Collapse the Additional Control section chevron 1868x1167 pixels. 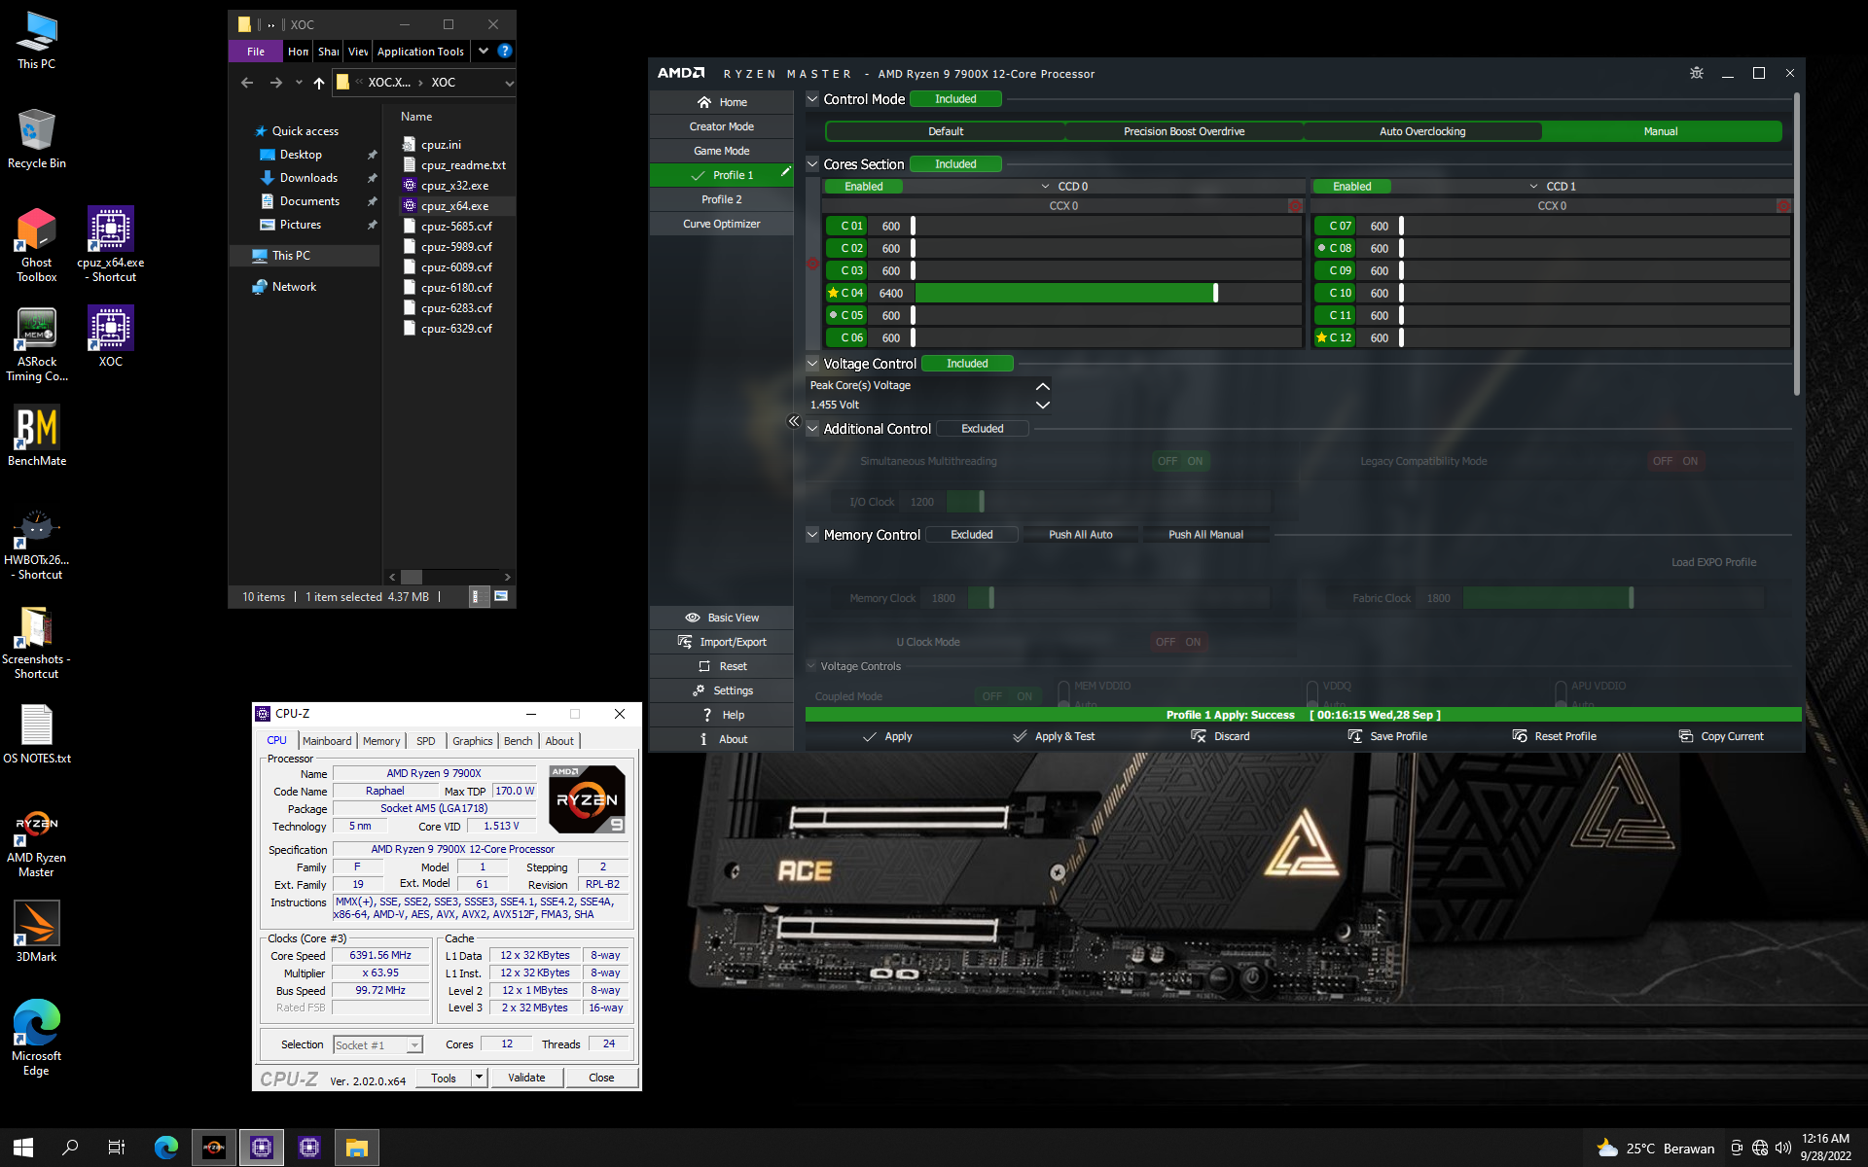(812, 429)
